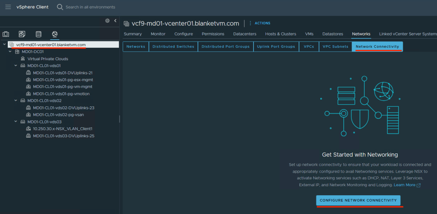The width and height of the screenshot is (437, 214).
Task: Select 10.250.30.x-NSX_VLAN_Client1 in tree
Action: pos(63,129)
